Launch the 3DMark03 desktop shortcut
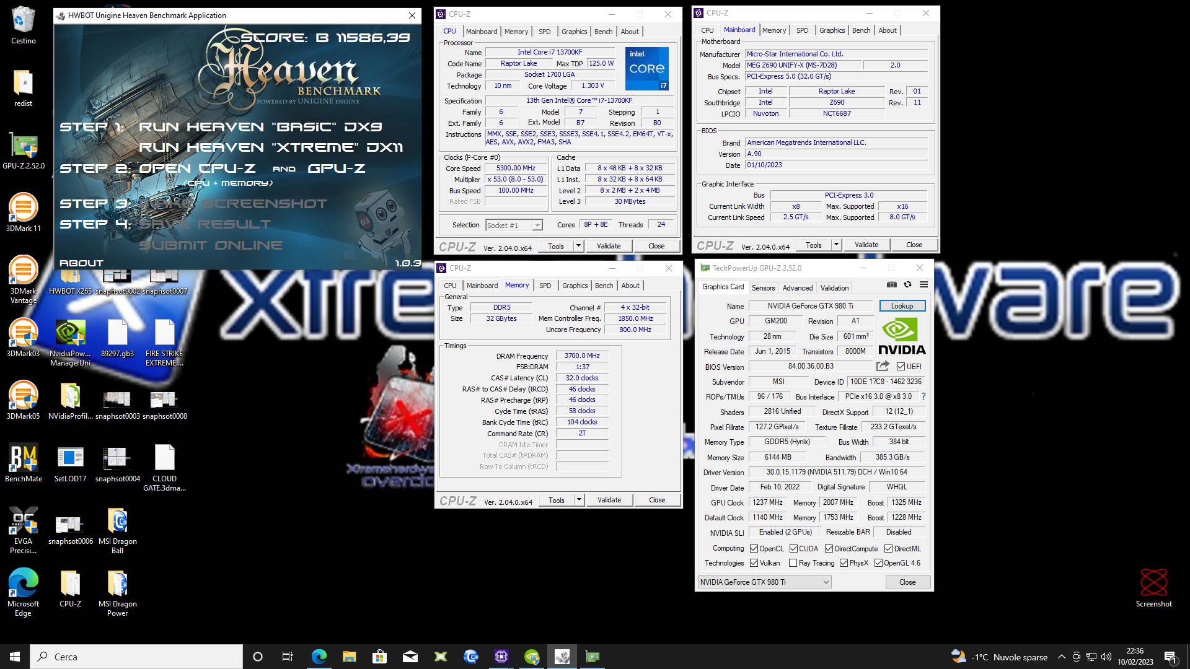Image resolution: width=1190 pixels, height=669 pixels. 23,338
